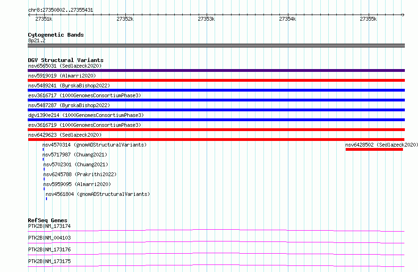The height and width of the screenshot is (272, 418).
Task: Select the dark purple nsv6565031 variant bar
Action: pos(216,70)
